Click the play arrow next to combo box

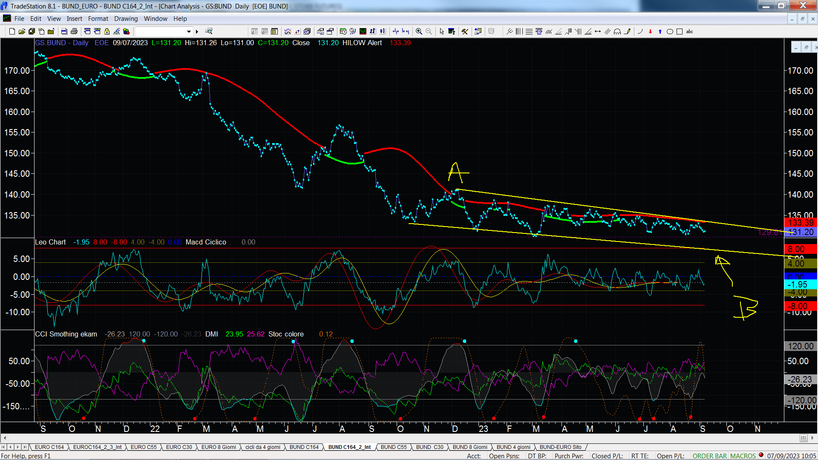pos(197,32)
